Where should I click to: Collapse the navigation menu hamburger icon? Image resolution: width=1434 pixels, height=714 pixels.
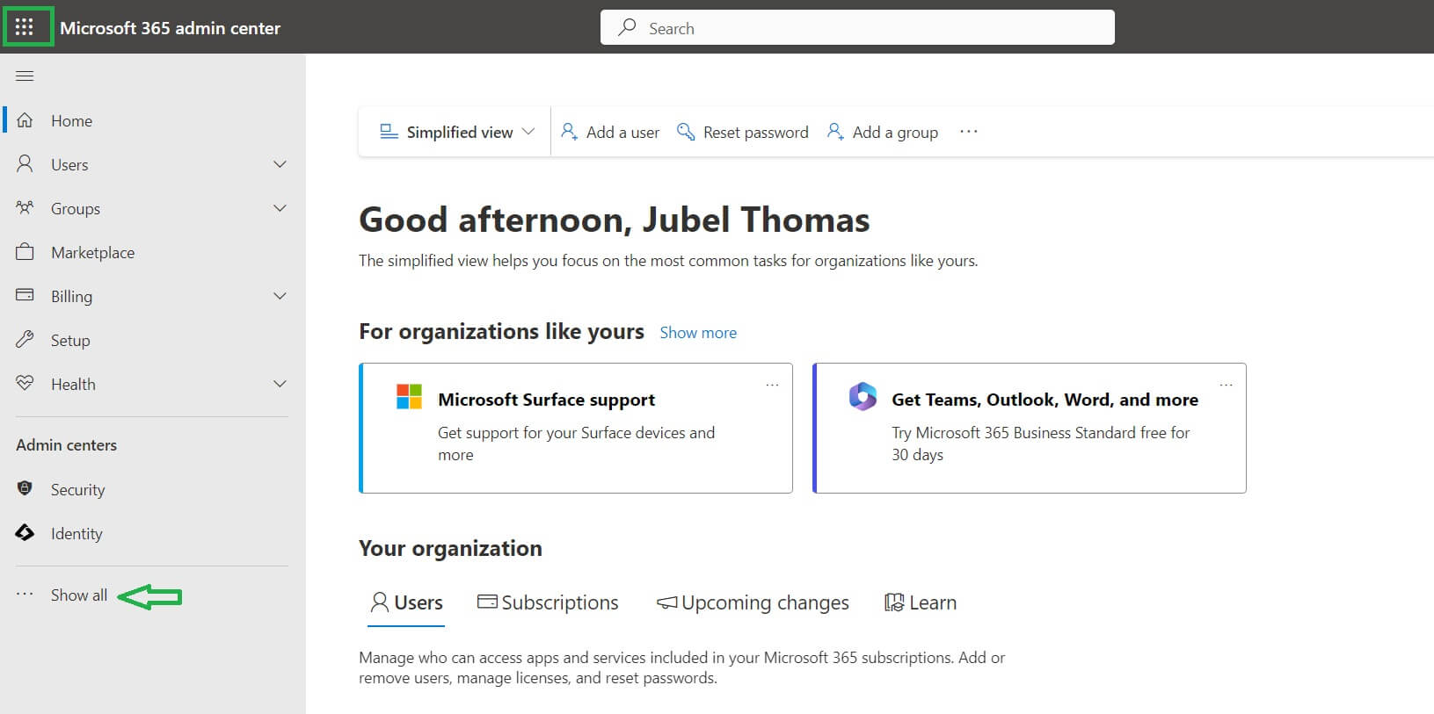click(x=25, y=76)
